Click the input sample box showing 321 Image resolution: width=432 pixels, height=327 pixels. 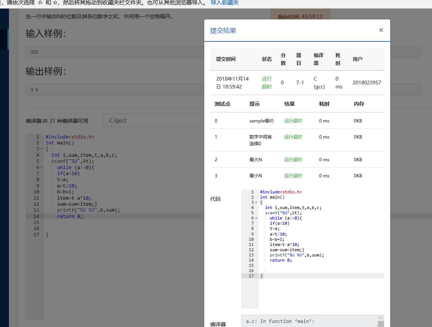pos(115,52)
